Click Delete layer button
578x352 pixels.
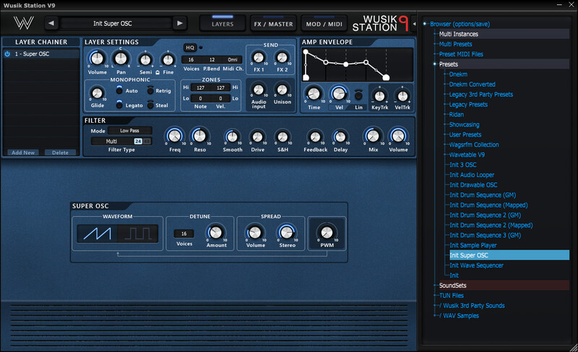tap(60, 153)
